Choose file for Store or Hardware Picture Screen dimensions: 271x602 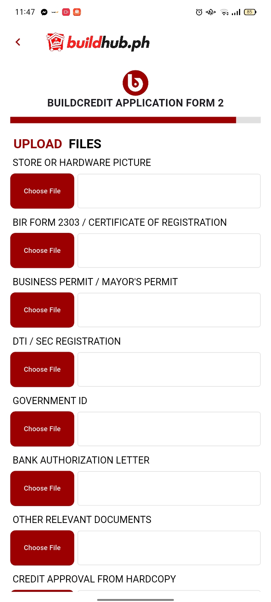(x=42, y=191)
